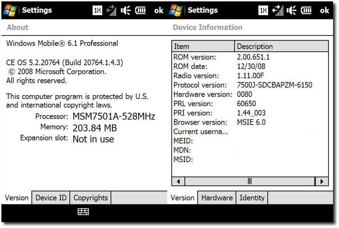Tap battery icon in the Device Information window
Screen dimensions: 339x228
point(306,11)
